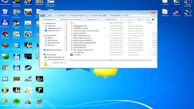Image resolution: width=194 pixels, height=109 pixels.
Task: Select the Better-Night-Sky folder
Action: click(80, 26)
